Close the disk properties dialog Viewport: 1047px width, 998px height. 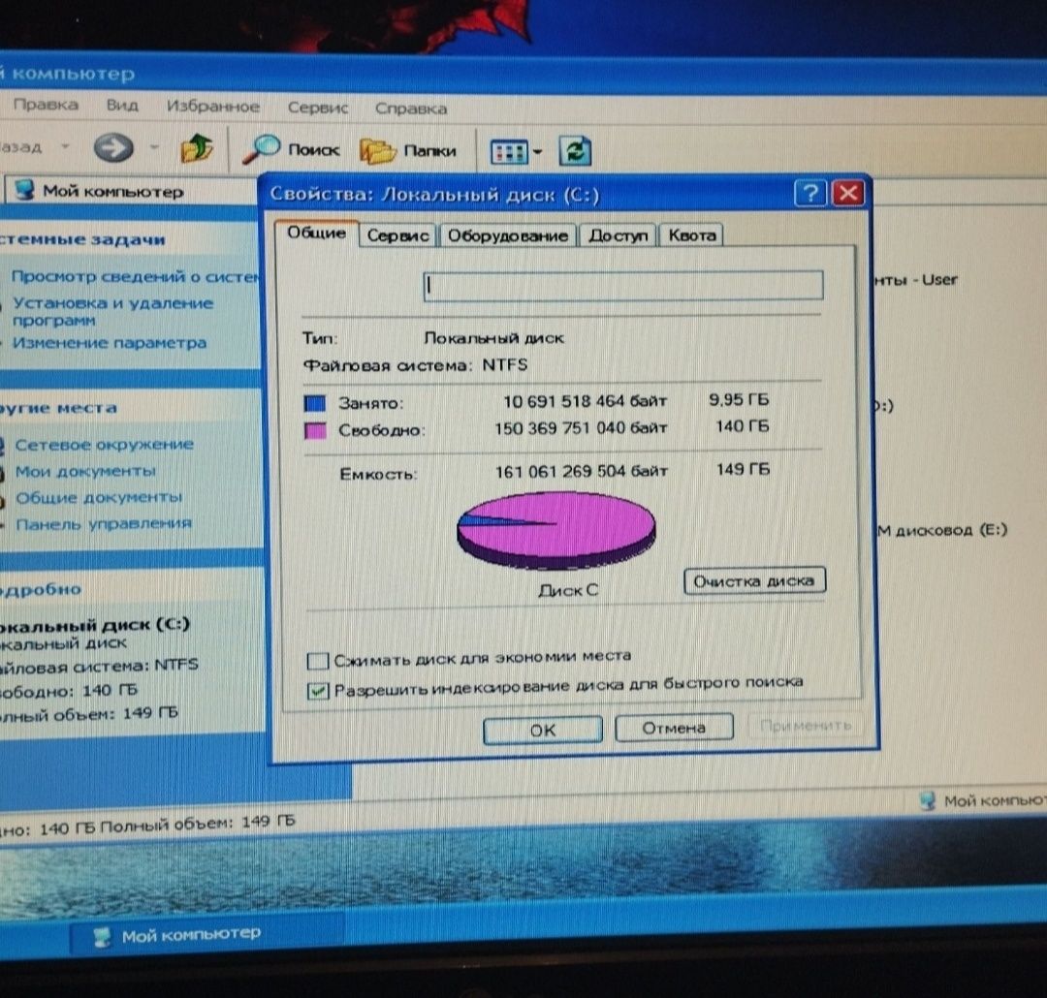coord(848,193)
